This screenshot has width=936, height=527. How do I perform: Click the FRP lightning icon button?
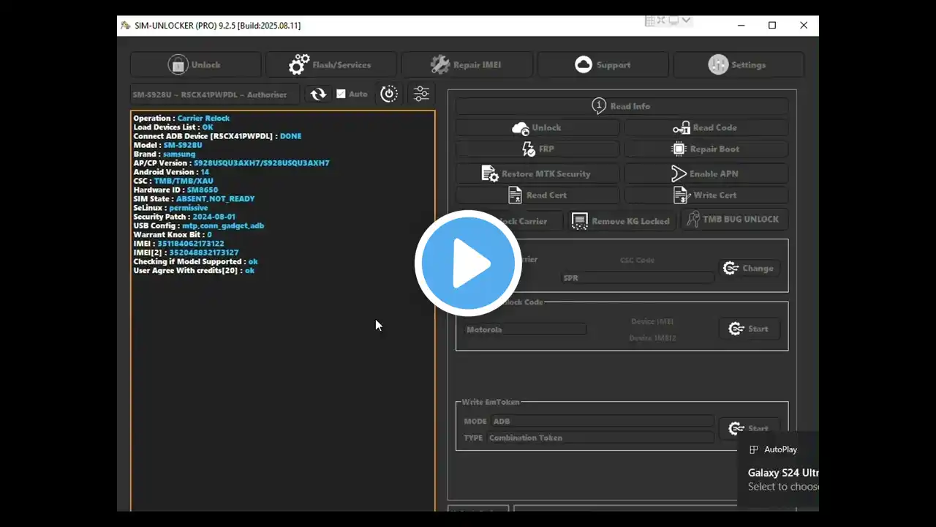[537, 149]
